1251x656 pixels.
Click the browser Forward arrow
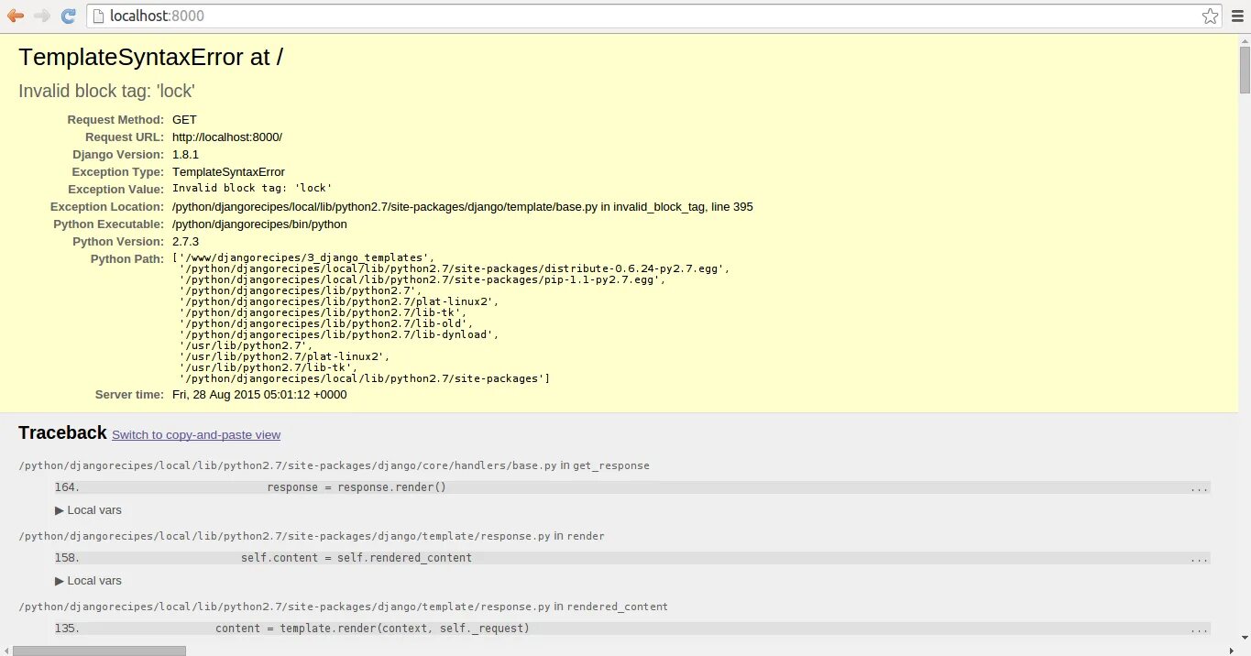tap(42, 16)
